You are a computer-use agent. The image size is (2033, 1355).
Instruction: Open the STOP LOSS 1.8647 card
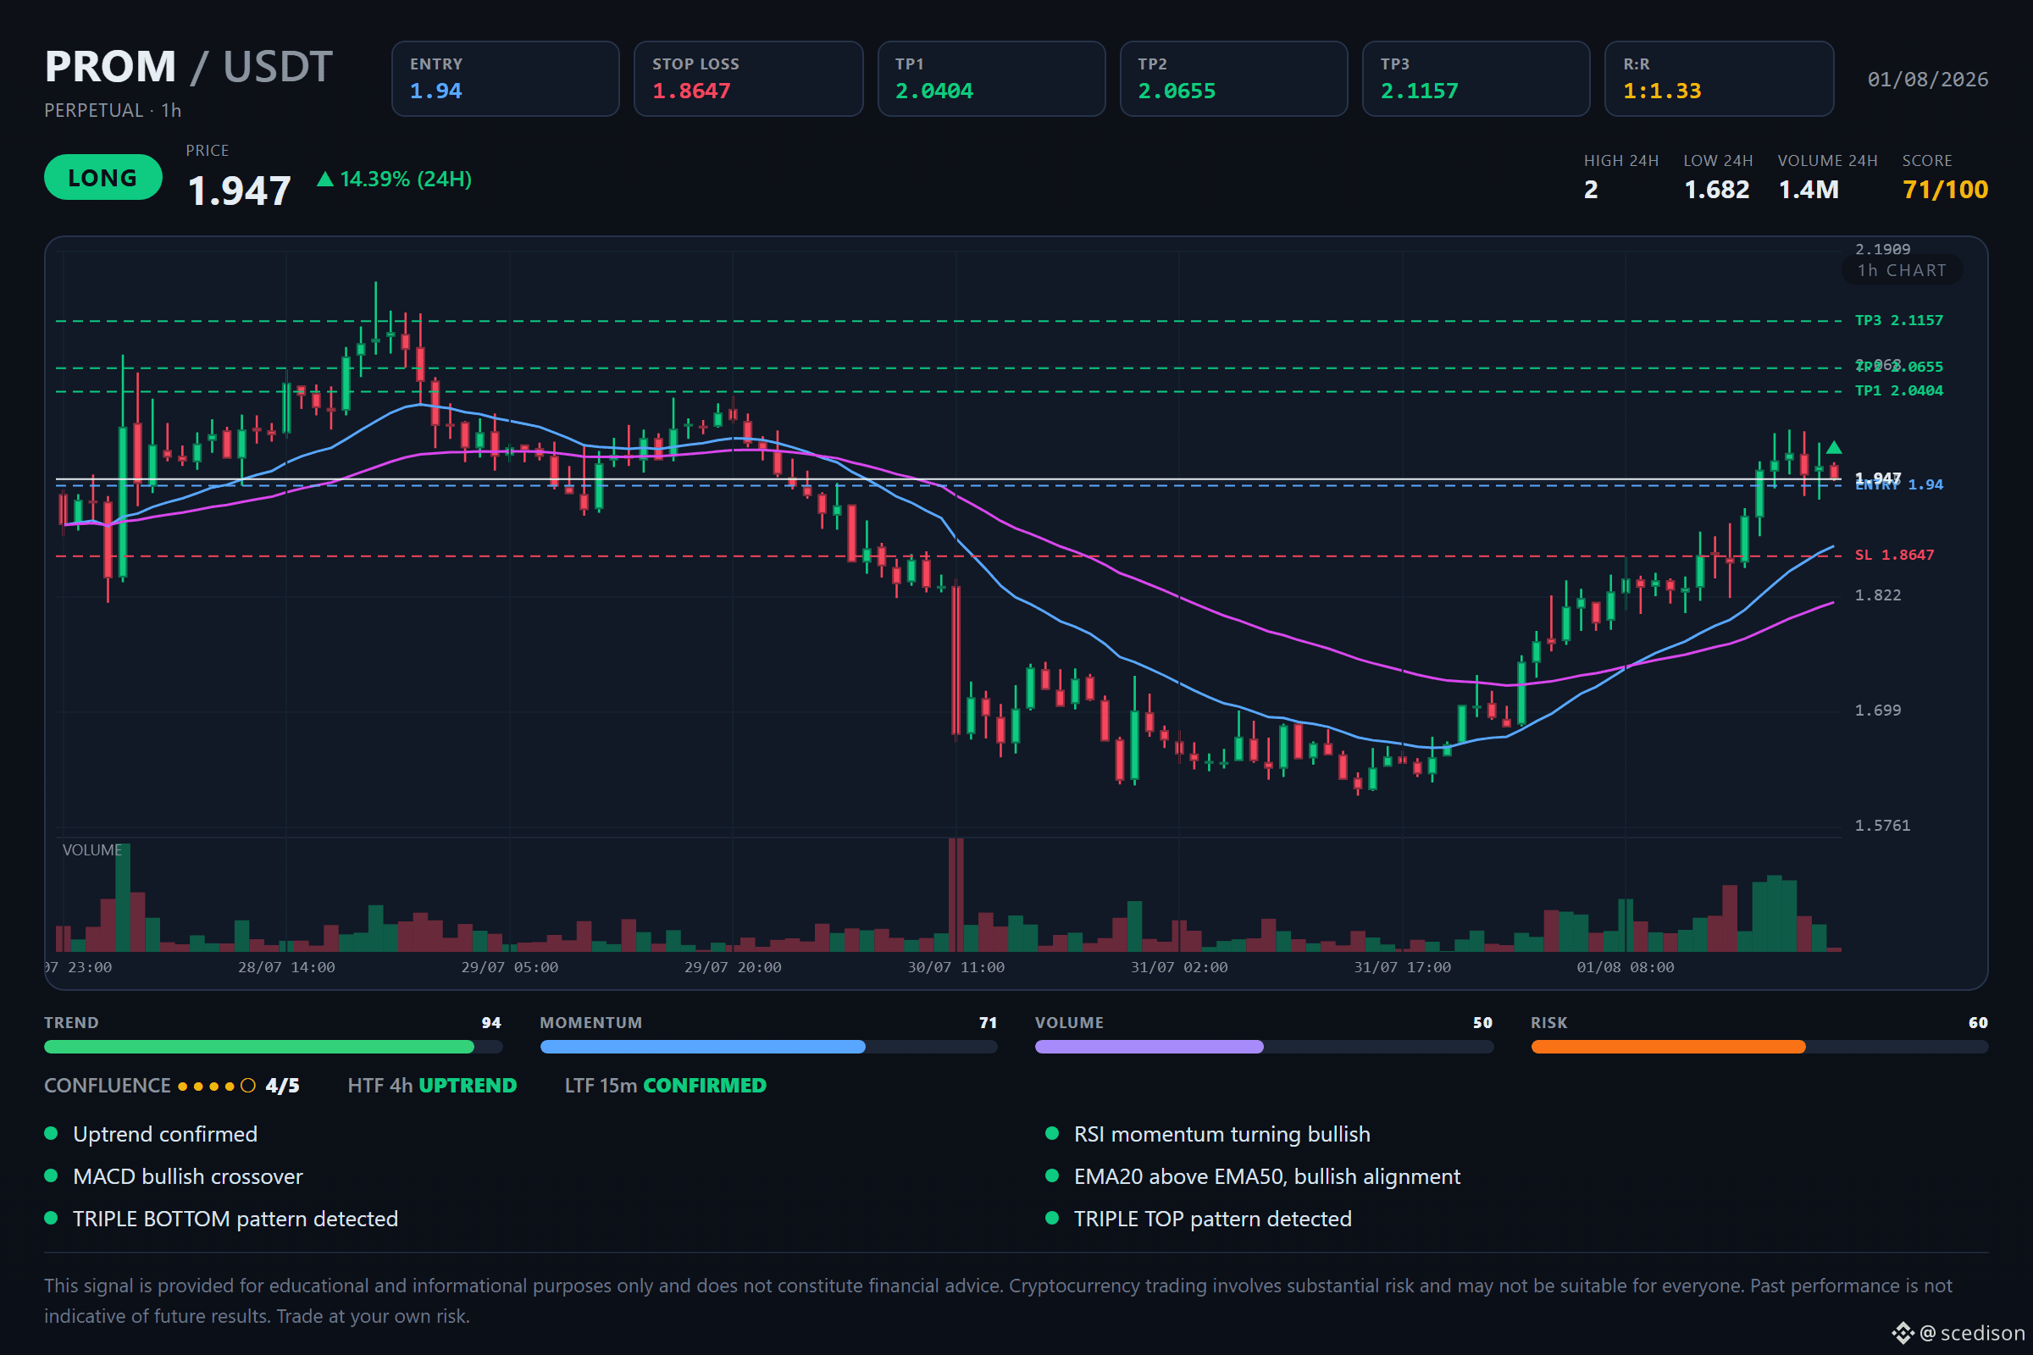tap(749, 79)
